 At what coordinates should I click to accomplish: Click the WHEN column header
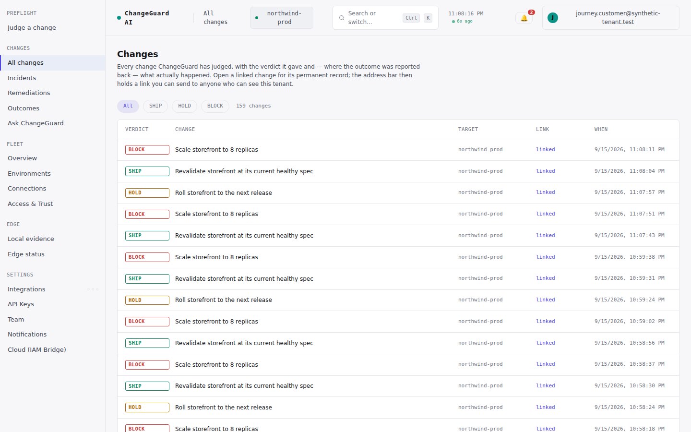tap(601, 130)
